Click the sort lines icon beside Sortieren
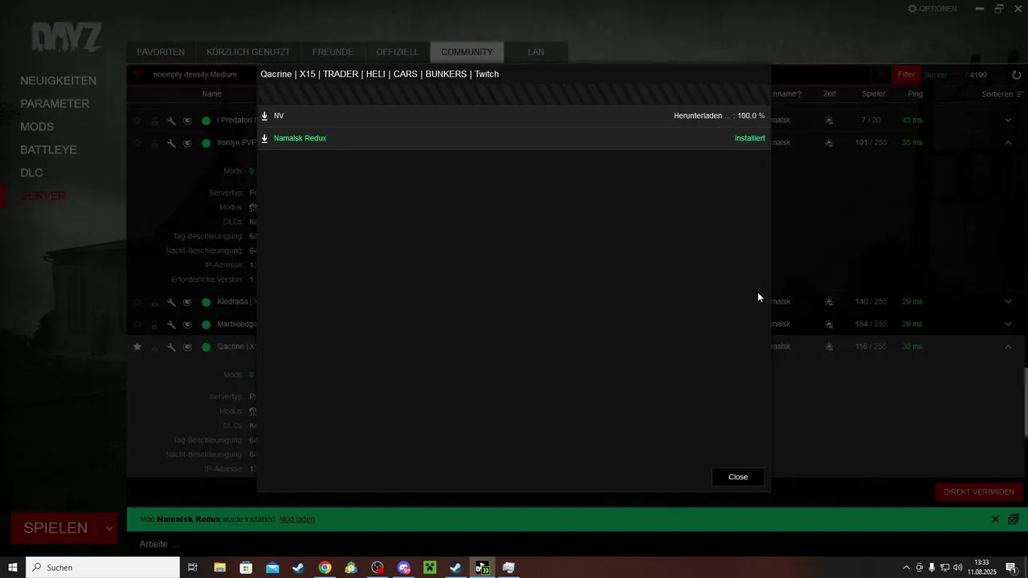Viewport: 1028px width, 578px height. (x=1019, y=94)
